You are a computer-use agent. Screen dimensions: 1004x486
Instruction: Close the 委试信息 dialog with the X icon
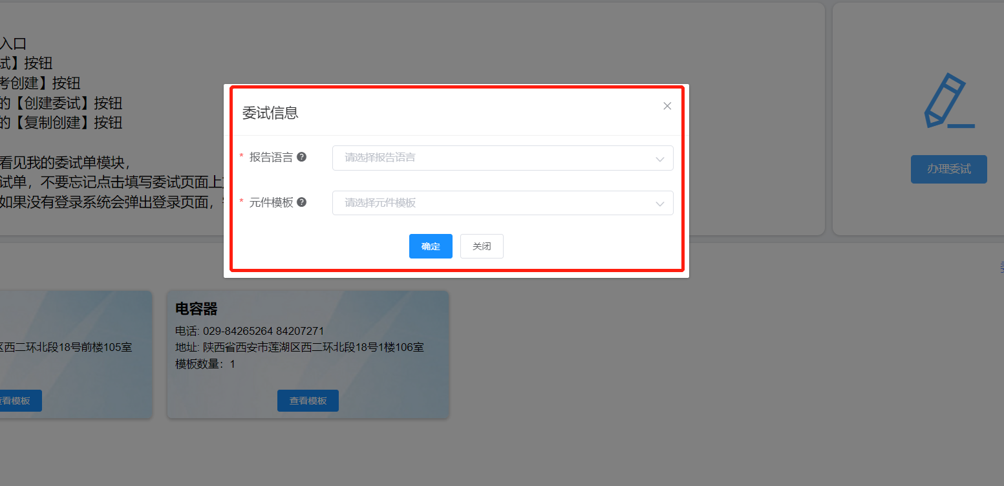click(667, 106)
